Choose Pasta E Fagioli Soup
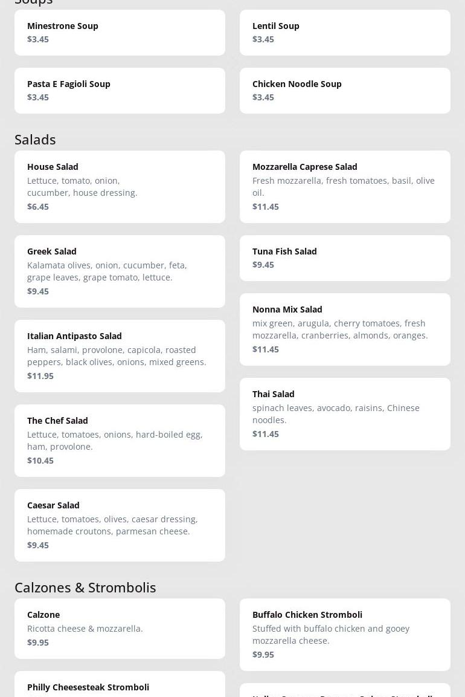 click(120, 91)
